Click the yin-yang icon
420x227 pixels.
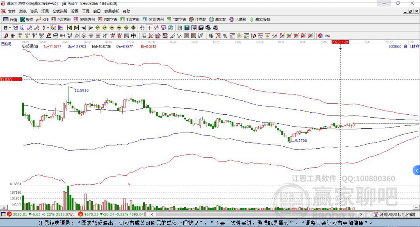coord(320,36)
